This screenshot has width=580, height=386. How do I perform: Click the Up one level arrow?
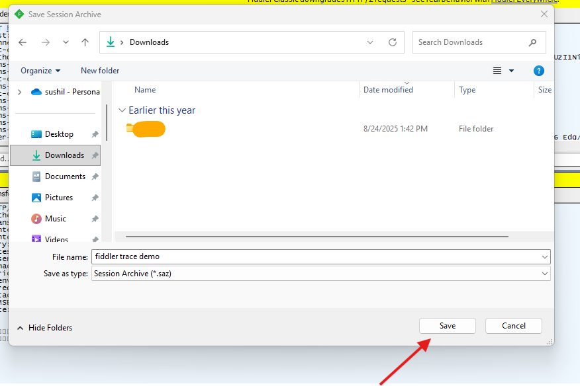pos(85,42)
